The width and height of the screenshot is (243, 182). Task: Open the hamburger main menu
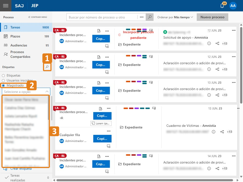pyautogui.click(x=5, y=5)
